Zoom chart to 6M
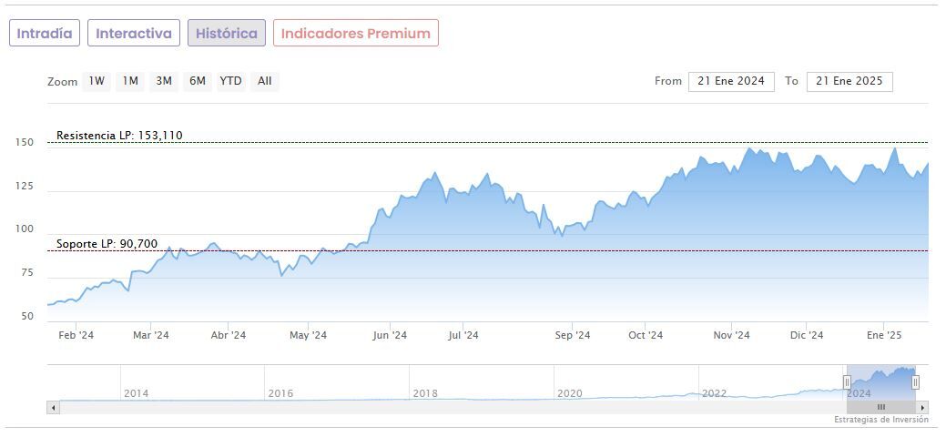The image size is (946, 437). click(198, 81)
